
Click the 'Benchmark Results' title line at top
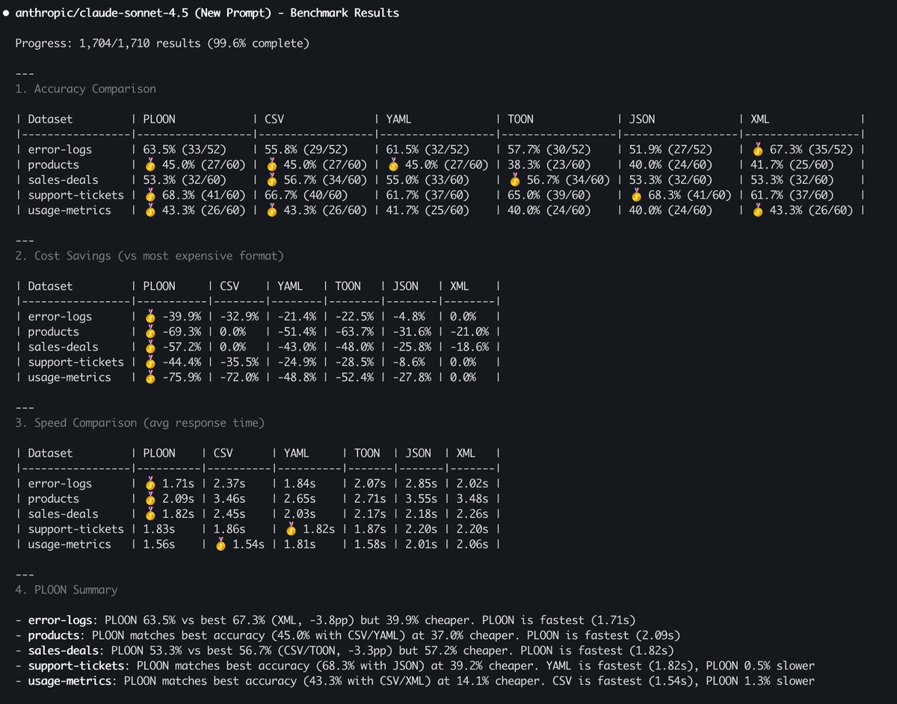[x=207, y=13]
